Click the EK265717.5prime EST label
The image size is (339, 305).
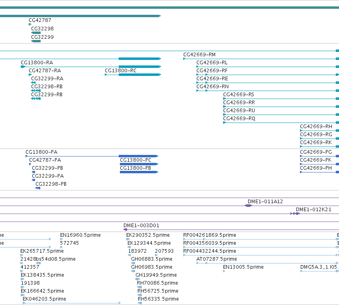click(42, 251)
